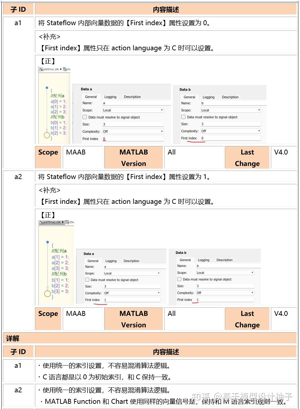Select the junction circle below b[3] = 3

48,294
